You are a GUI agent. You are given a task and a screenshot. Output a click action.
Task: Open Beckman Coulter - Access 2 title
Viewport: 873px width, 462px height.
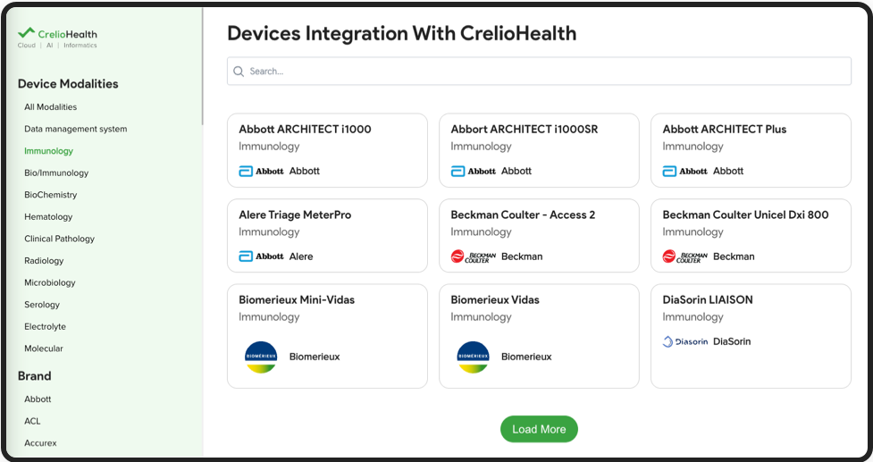[523, 214]
